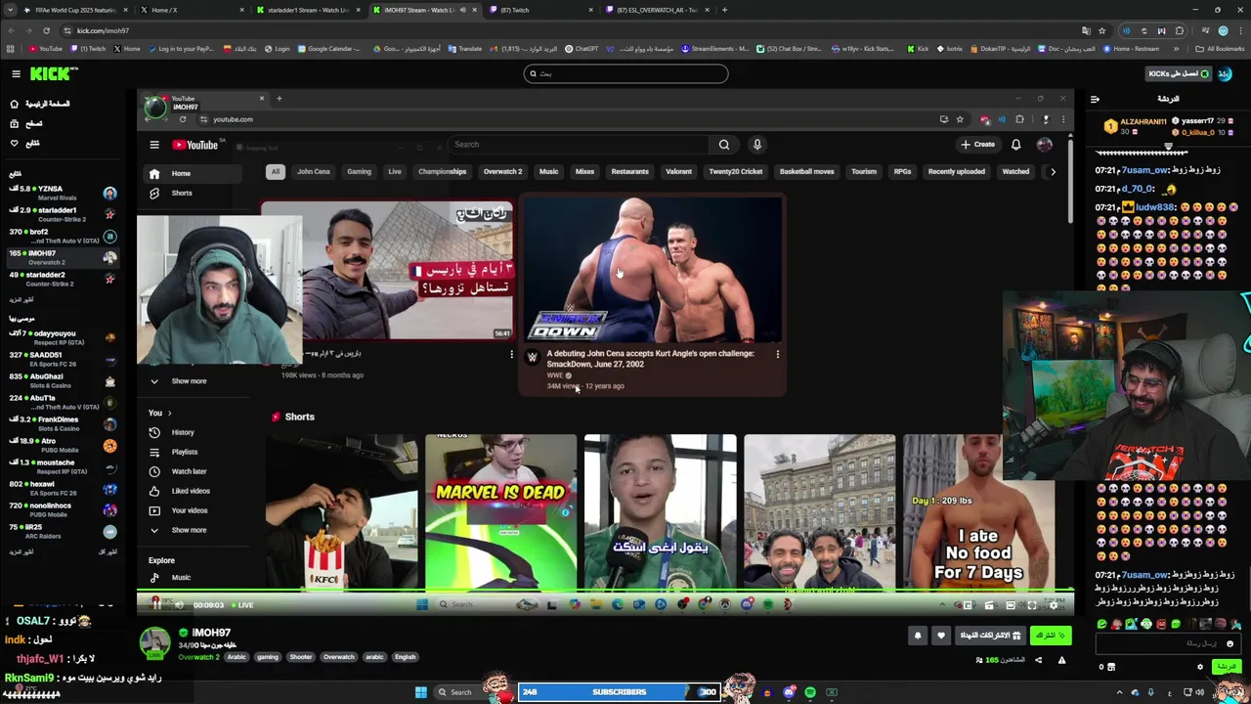
Task: Open the YouTube account avatar menu
Action: pos(1045,145)
